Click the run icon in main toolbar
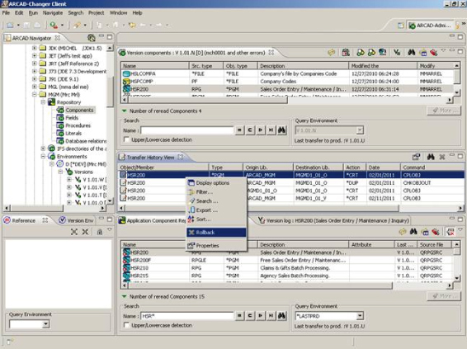 tap(54, 26)
